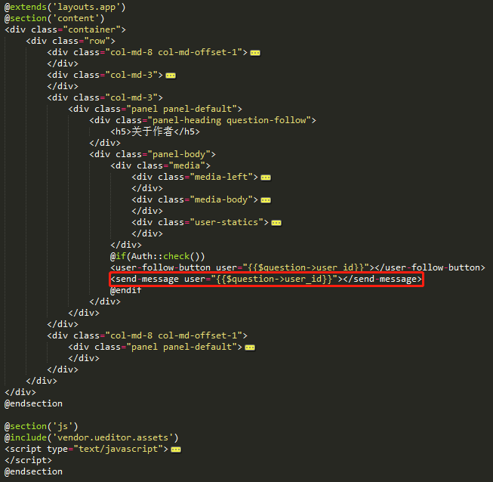Click the h5 关于作者 heading text
The height and width of the screenshot is (482, 493).
point(155,131)
